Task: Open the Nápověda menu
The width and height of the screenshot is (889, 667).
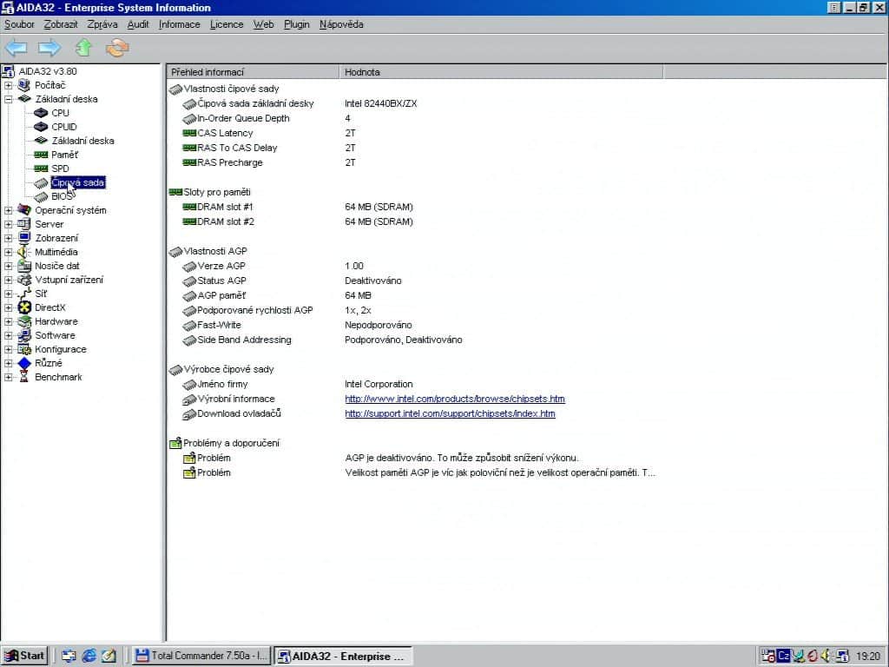Action: pos(341,24)
